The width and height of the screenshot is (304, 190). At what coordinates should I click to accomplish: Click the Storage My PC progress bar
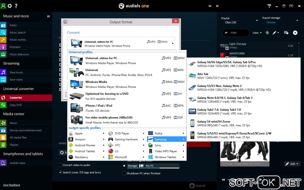[153, 168]
